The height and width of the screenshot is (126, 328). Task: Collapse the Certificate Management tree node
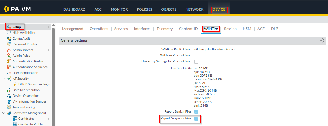[3, 113]
